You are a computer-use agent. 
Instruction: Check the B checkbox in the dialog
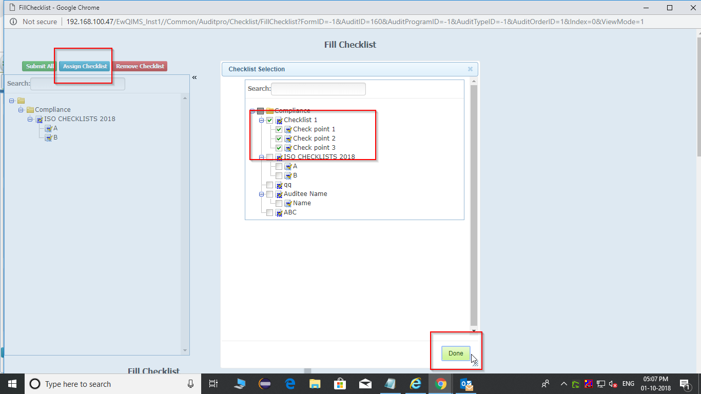point(279,175)
